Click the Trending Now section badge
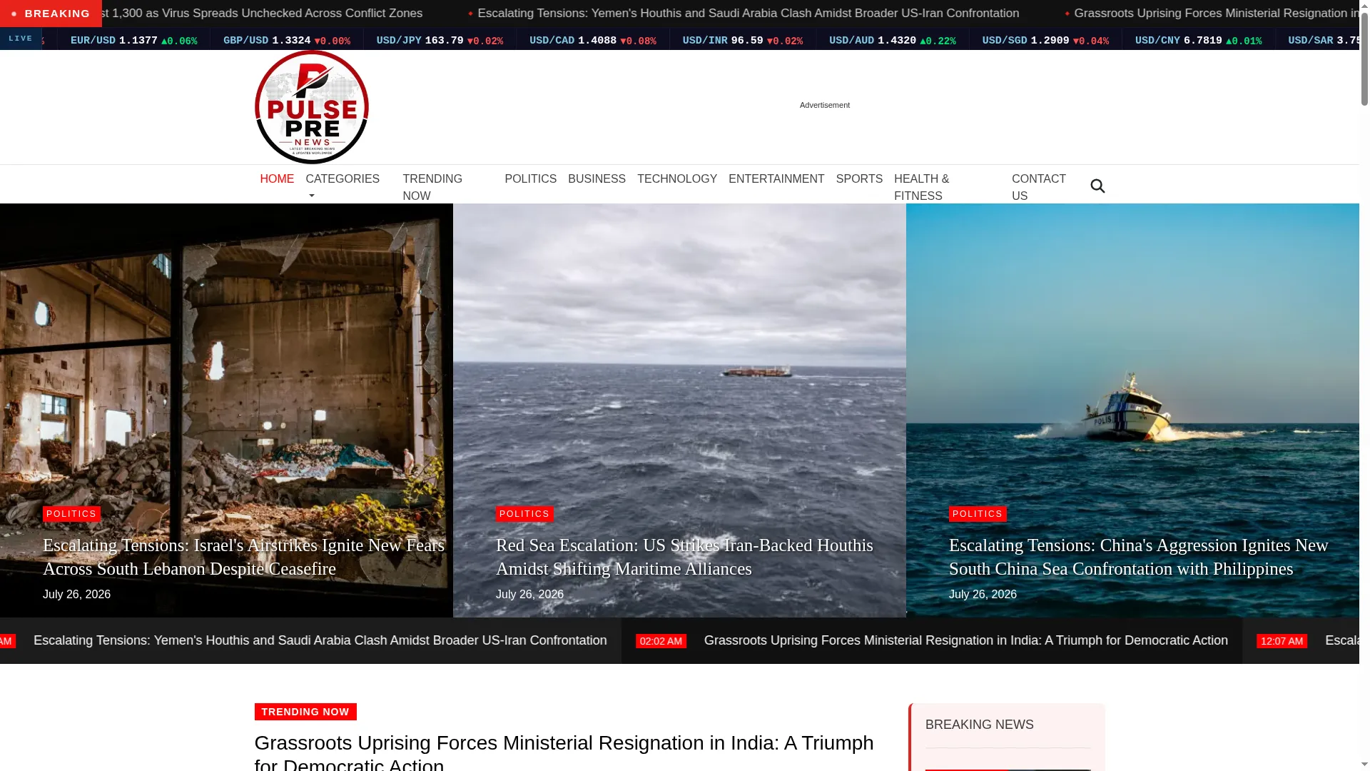1370x771 pixels. pyautogui.click(x=305, y=712)
